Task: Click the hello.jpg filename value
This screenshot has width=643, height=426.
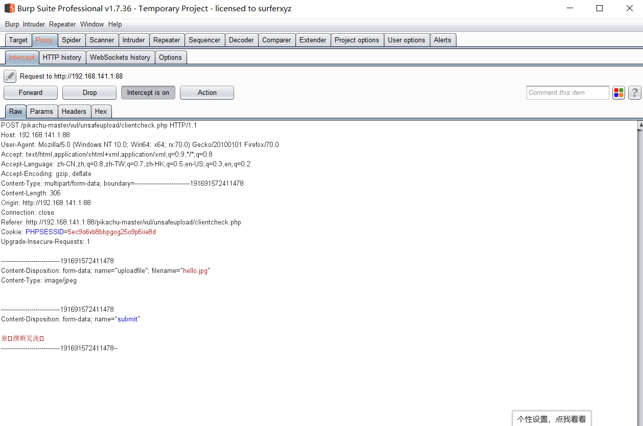Action: pyautogui.click(x=196, y=270)
